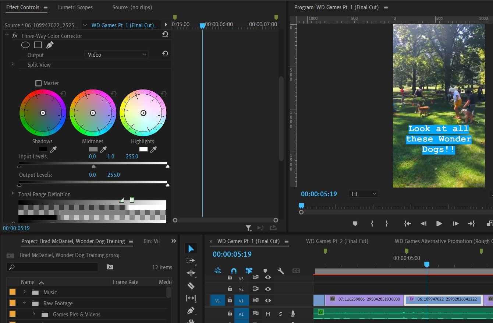Choose the Pen tool in the tools panel
This screenshot has height=323, width=493.
click(x=191, y=310)
